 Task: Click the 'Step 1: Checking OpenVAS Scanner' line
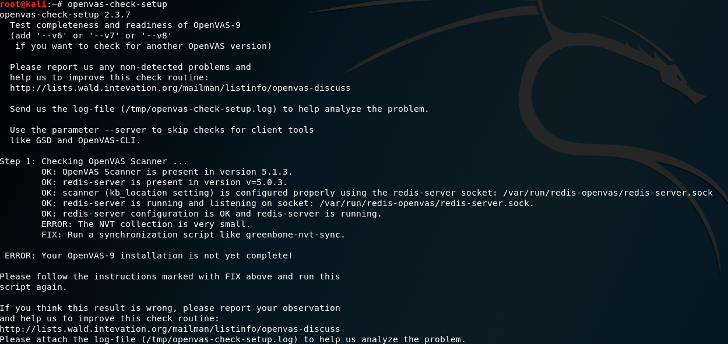tap(93, 161)
